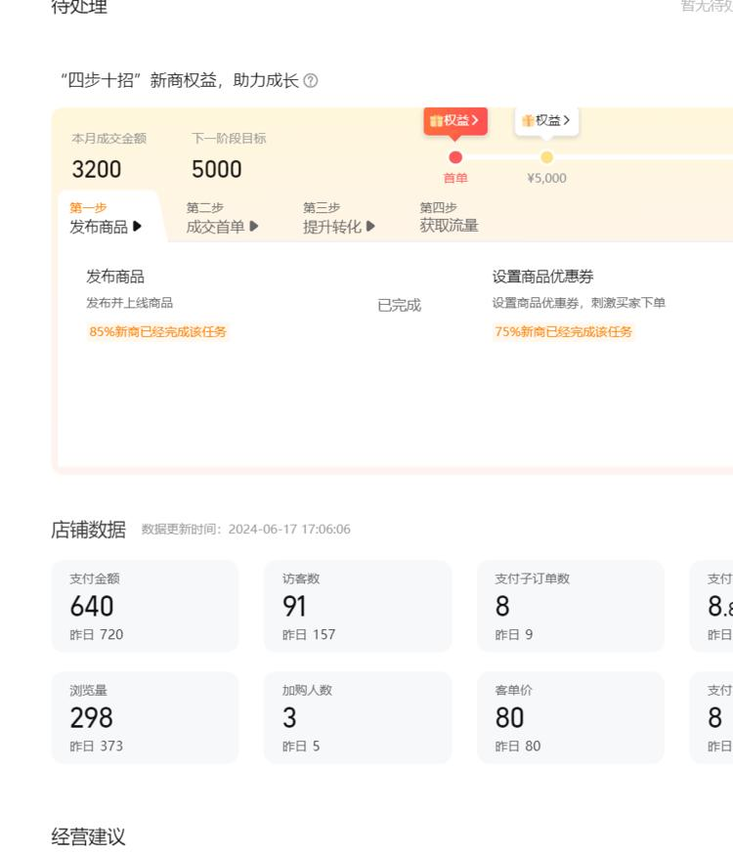
Task: Click the 本月成交金额 value 3200
Action: point(97,169)
